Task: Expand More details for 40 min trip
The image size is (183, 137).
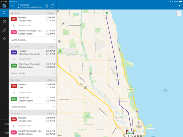Action: pyautogui.click(x=33, y=73)
